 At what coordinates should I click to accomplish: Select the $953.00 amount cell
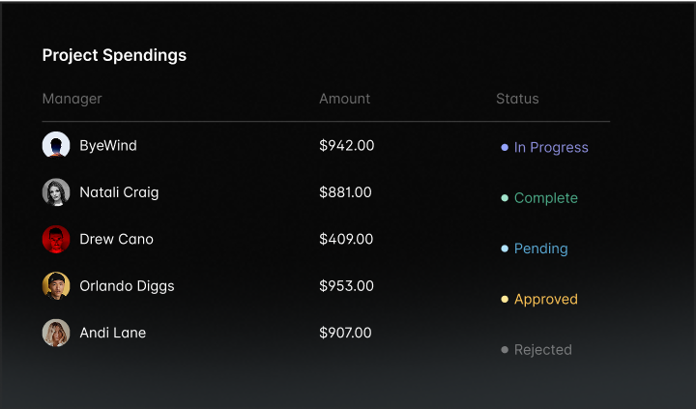[x=346, y=286]
